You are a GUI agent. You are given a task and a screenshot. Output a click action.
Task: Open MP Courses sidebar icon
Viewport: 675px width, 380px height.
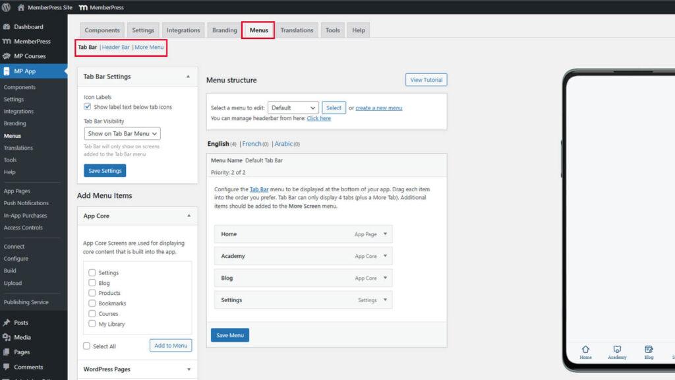pos(7,56)
